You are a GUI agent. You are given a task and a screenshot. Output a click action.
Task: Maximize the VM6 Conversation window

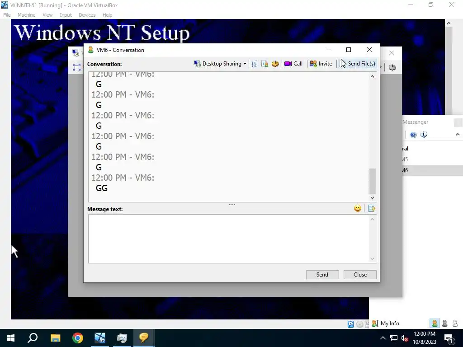click(x=349, y=50)
